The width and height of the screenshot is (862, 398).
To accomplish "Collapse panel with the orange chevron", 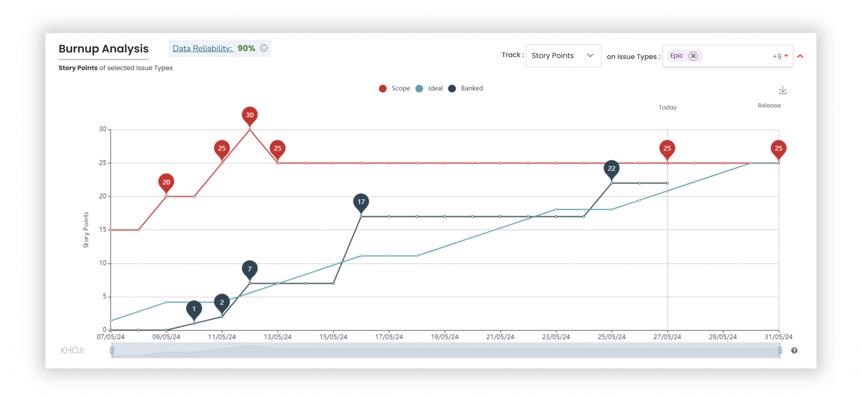I will tap(800, 56).
